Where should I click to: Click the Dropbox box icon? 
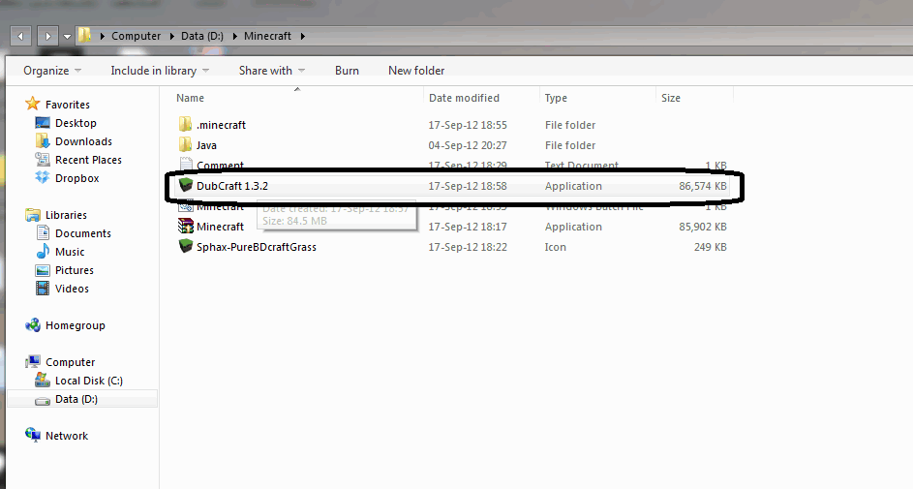(43, 177)
